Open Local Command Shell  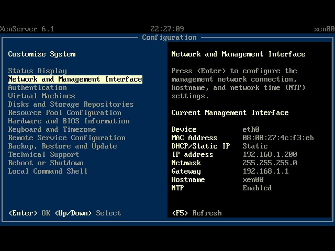click(x=48, y=171)
